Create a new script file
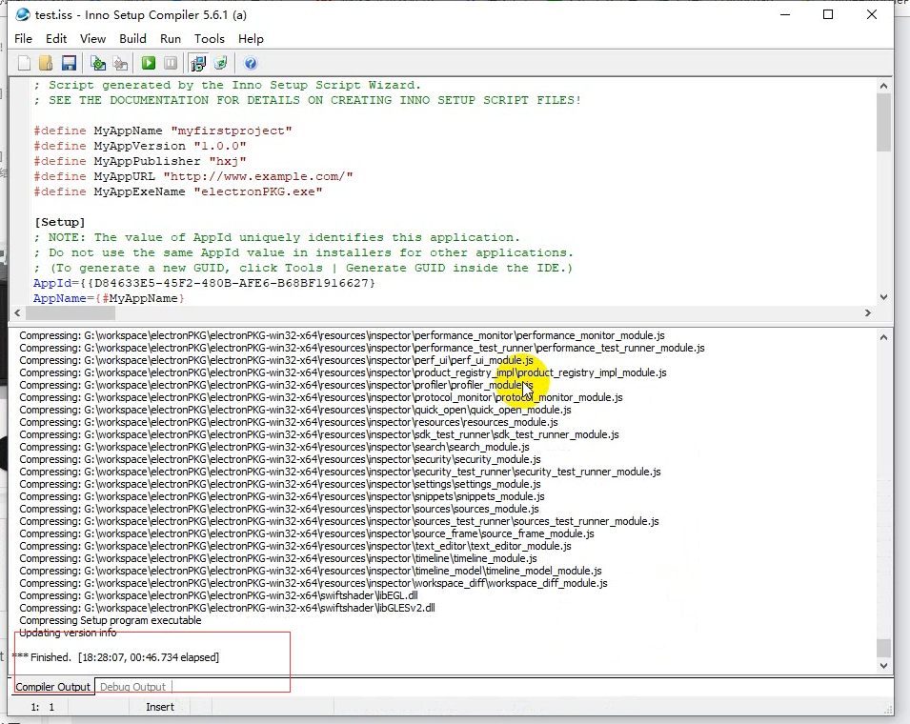 coord(24,63)
